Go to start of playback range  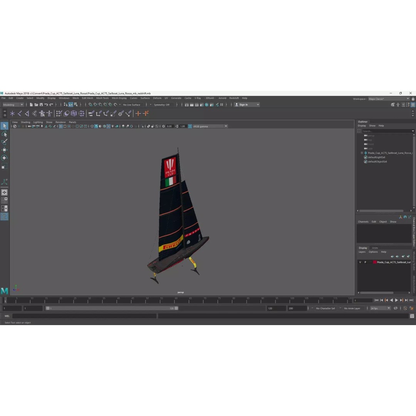click(376, 300)
